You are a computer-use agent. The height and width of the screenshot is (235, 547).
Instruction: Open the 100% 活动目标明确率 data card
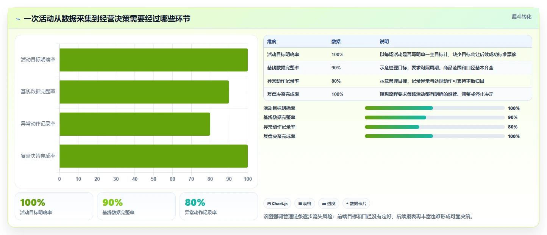54,206
